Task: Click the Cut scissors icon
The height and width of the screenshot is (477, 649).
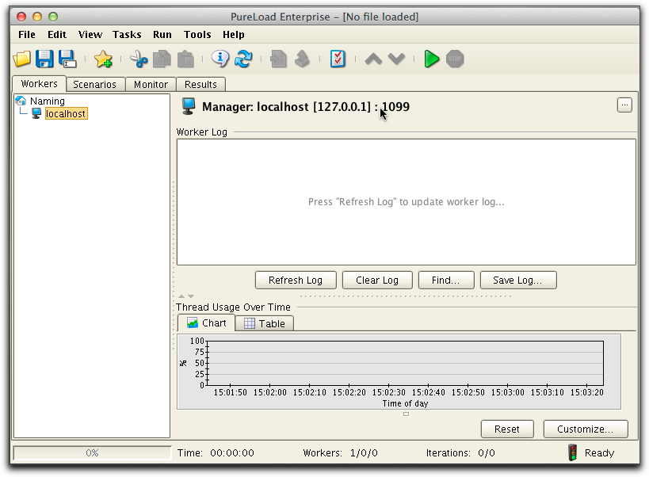Action: click(x=139, y=59)
